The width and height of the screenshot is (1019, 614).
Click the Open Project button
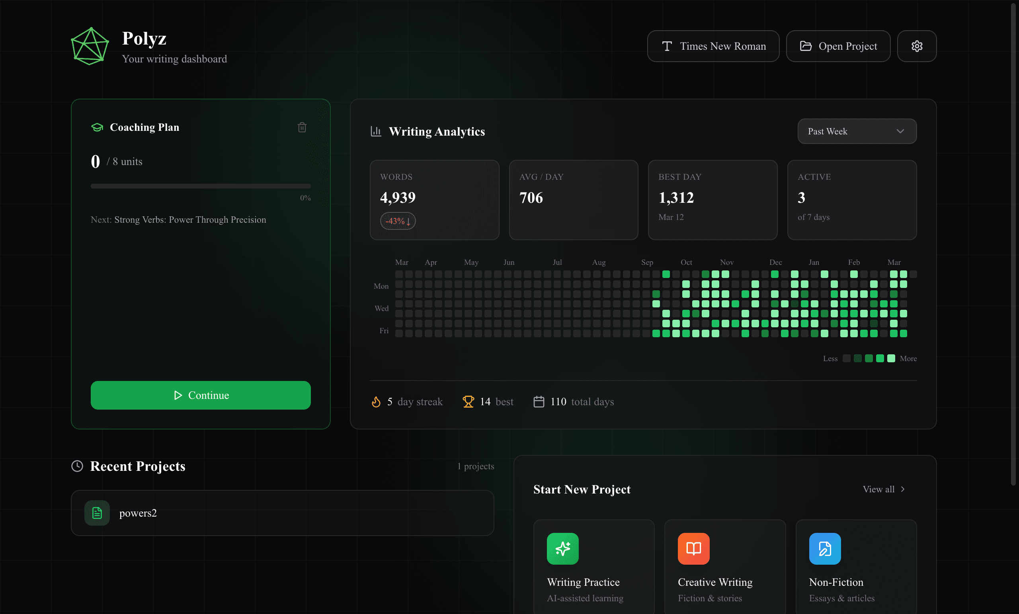click(838, 46)
